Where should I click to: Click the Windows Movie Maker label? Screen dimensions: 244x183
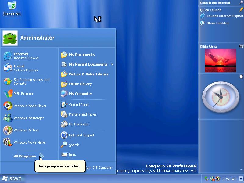click(30, 142)
